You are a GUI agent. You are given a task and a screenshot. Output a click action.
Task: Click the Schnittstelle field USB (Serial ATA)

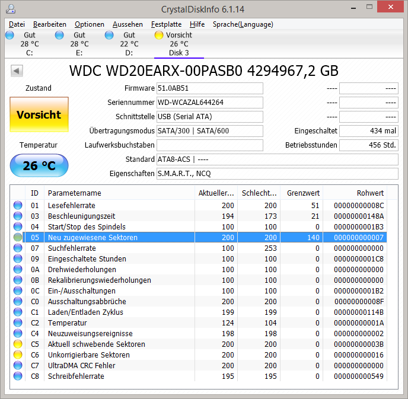tap(210, 117)
